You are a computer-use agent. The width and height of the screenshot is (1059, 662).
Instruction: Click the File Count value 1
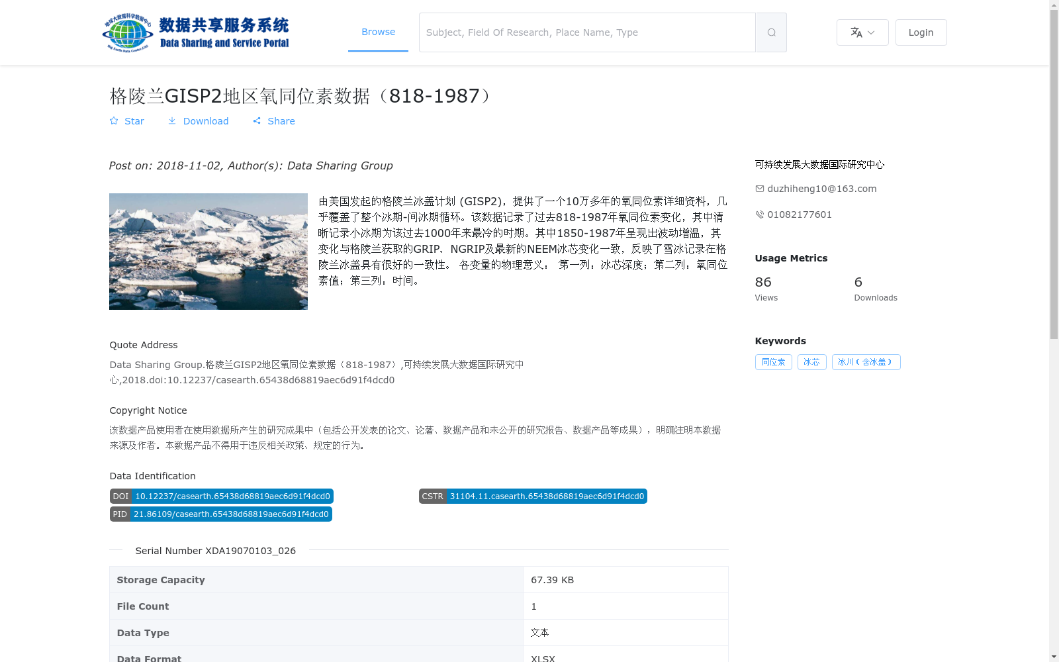tap(533, 606)
